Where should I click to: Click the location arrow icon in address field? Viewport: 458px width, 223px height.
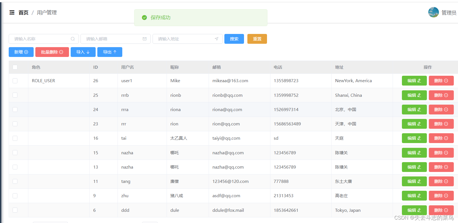(217, 39)
